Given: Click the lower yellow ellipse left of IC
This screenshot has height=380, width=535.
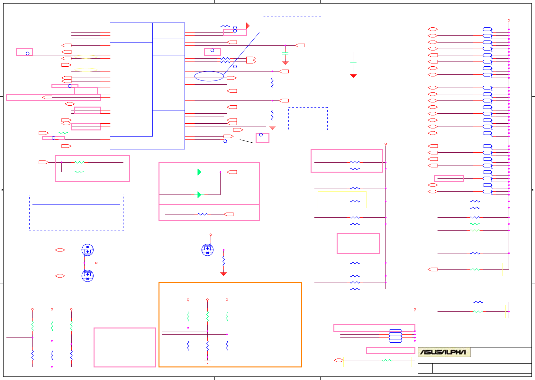Looking at the screenshot, I should pos(86,70).
